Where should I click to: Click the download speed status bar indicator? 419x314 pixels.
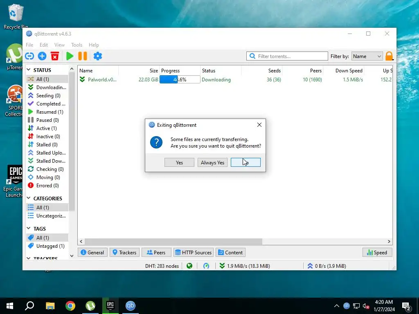tap(245, 266)
